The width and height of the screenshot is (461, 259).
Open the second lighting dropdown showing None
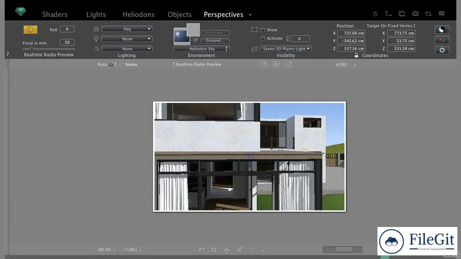click(127, 39)
